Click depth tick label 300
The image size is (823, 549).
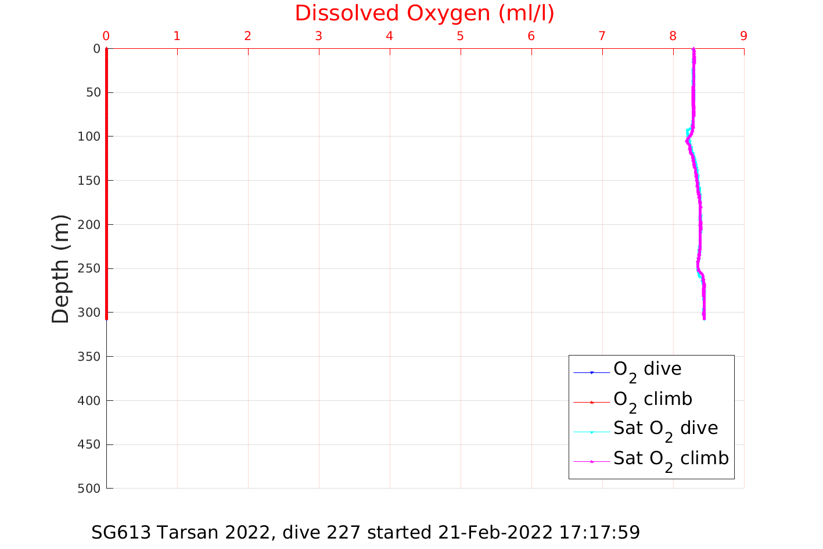(89, 313)
